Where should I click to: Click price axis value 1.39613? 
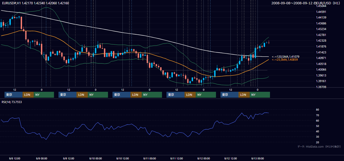[x=321, y=75]
